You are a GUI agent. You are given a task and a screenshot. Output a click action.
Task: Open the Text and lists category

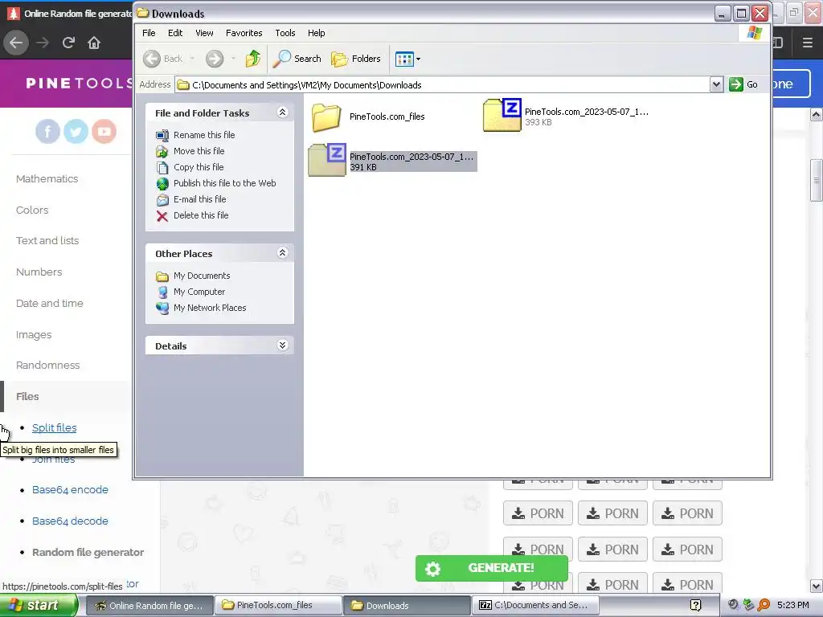click(x=47, y=241)
